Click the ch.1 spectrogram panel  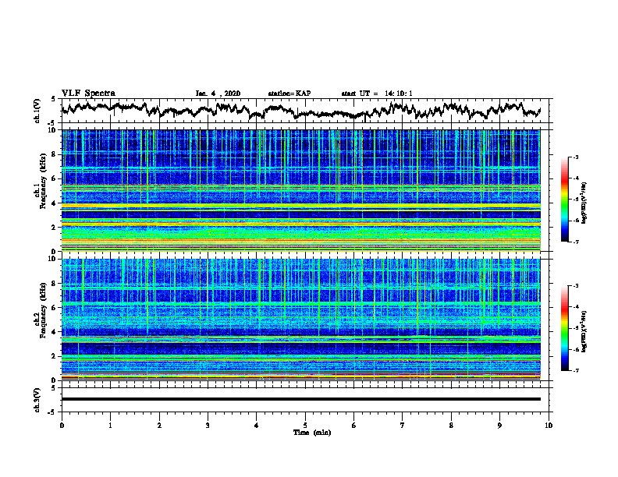(300, 190)
